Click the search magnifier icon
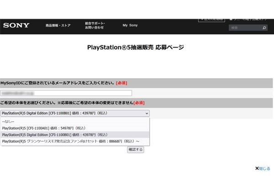 tap(264, 27)
